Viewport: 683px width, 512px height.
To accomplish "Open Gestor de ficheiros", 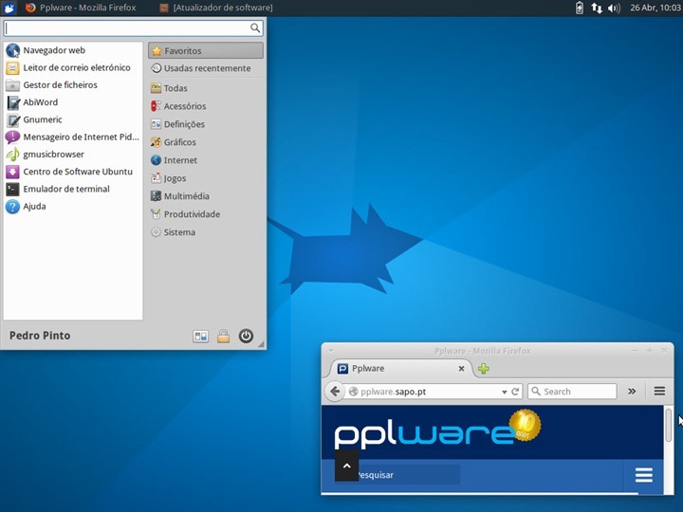I will tap(73, 85).
